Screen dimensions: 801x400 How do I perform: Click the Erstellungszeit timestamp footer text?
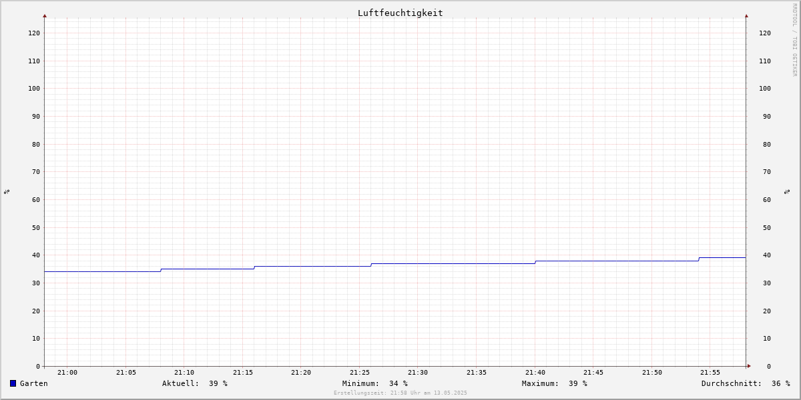pyautogui.click(x=400, y=393)
